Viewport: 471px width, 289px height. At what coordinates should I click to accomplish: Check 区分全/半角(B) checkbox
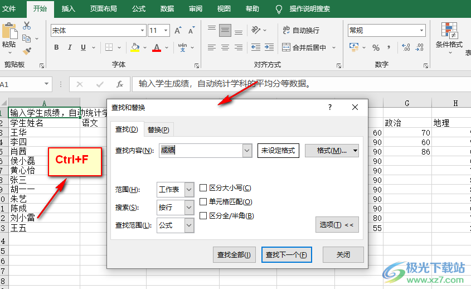(x=203, y=215)
